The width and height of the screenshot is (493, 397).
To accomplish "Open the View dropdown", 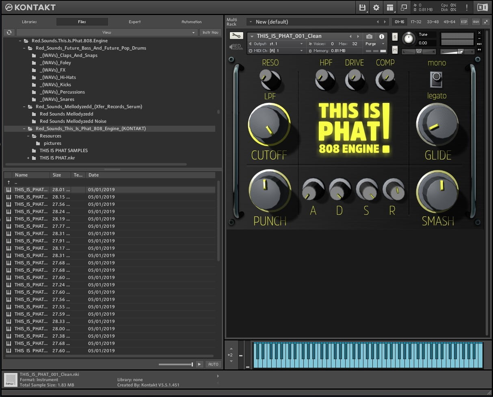I will pos(107,32).
